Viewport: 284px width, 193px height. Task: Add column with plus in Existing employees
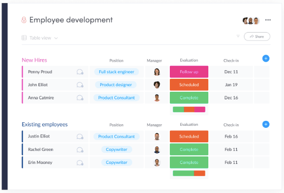click(x=265, y=124)
